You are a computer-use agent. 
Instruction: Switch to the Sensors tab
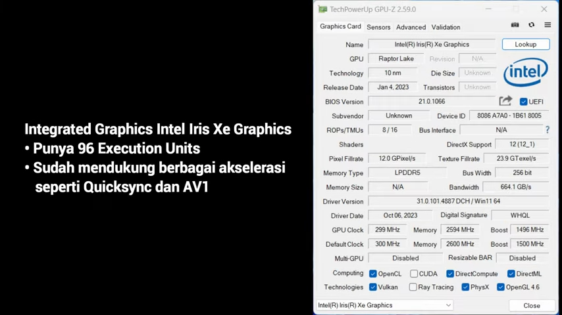378,27
